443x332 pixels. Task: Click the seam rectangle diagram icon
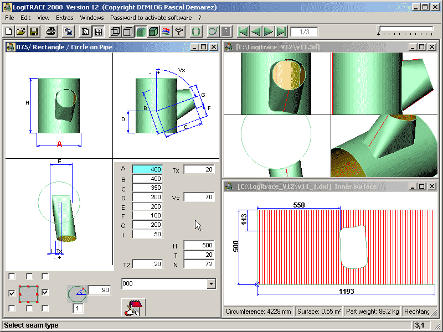pos(29,294)
